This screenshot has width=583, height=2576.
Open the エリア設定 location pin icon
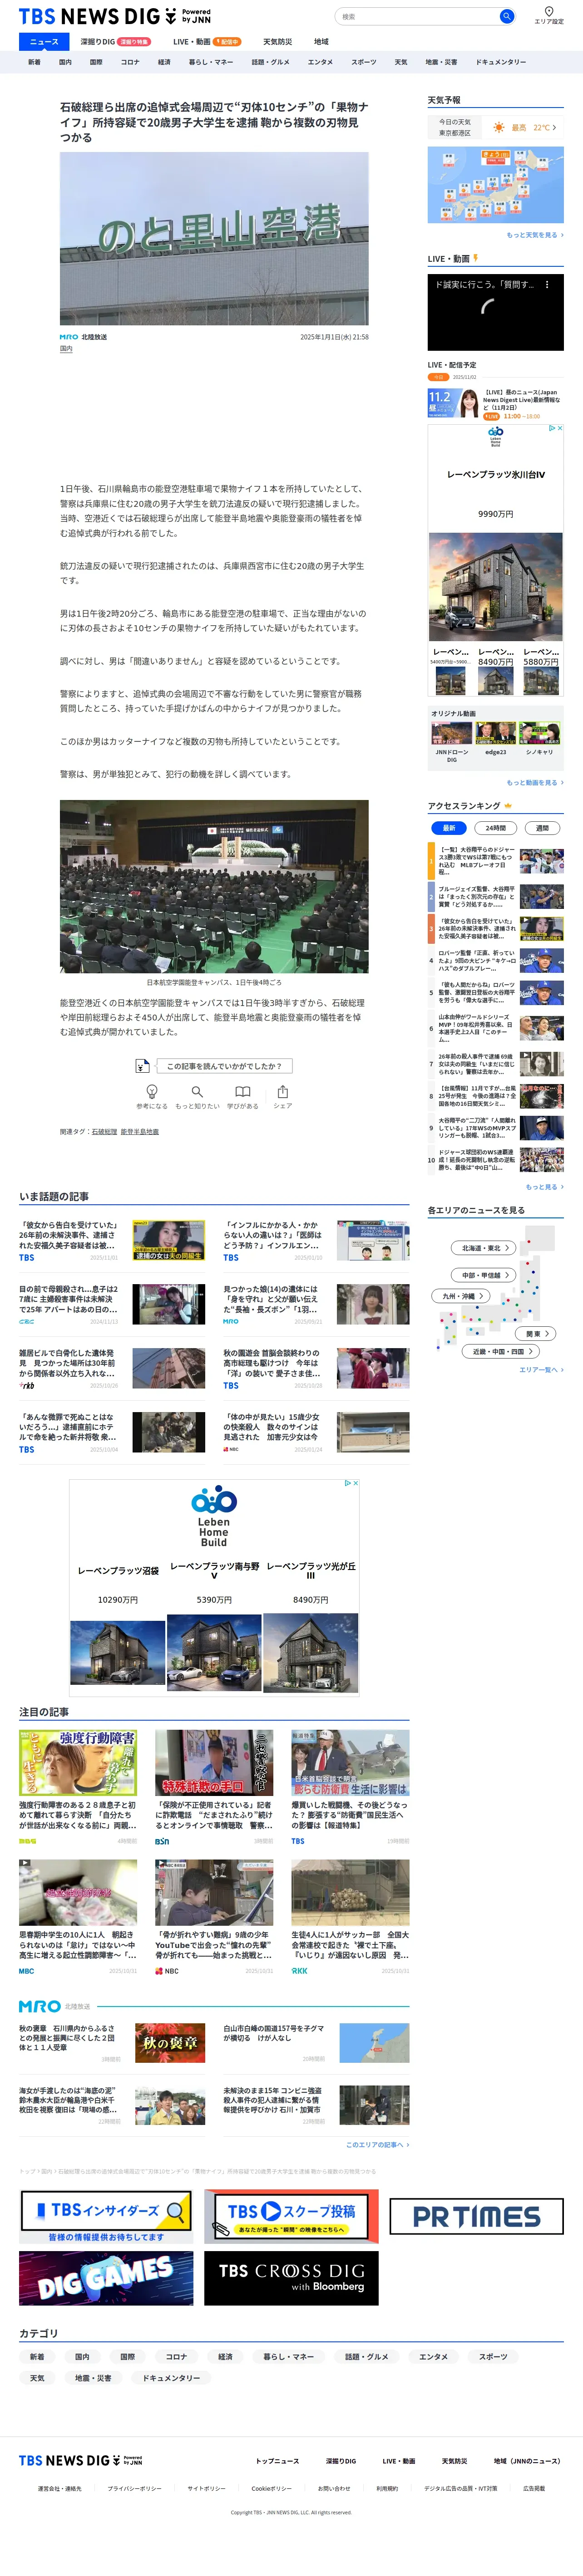click(x=548, y=12)
